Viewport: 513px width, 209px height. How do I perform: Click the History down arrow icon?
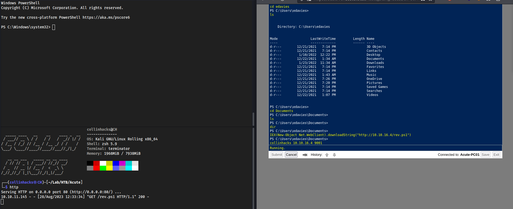click(334, 155)
